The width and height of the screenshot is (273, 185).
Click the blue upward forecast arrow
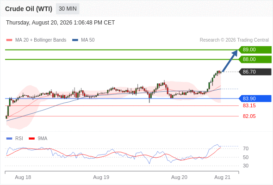(x=230, y=61)
